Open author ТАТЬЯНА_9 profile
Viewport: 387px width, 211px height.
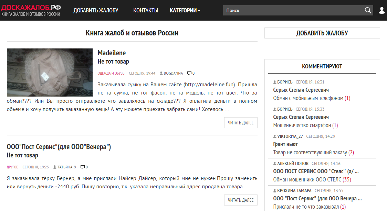coord(67,167)
